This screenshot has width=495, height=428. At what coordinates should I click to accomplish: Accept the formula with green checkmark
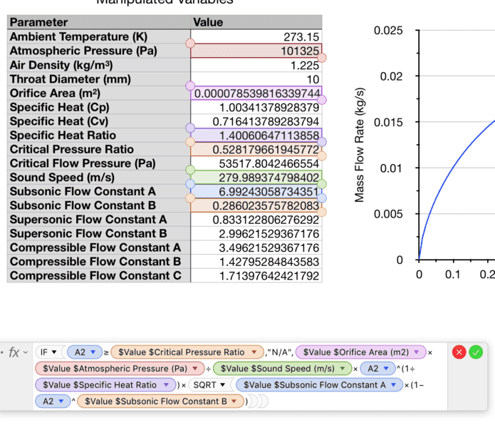pyautogui.click(x=476, y=352)
